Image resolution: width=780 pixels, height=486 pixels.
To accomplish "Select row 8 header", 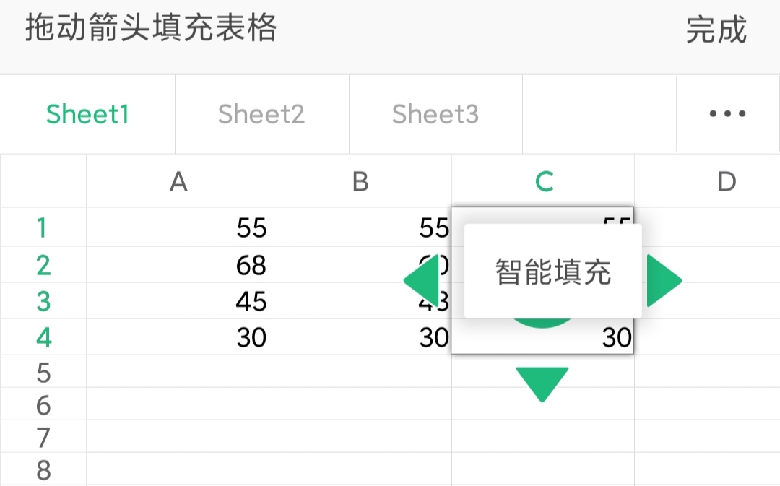I will coord(43,470).
